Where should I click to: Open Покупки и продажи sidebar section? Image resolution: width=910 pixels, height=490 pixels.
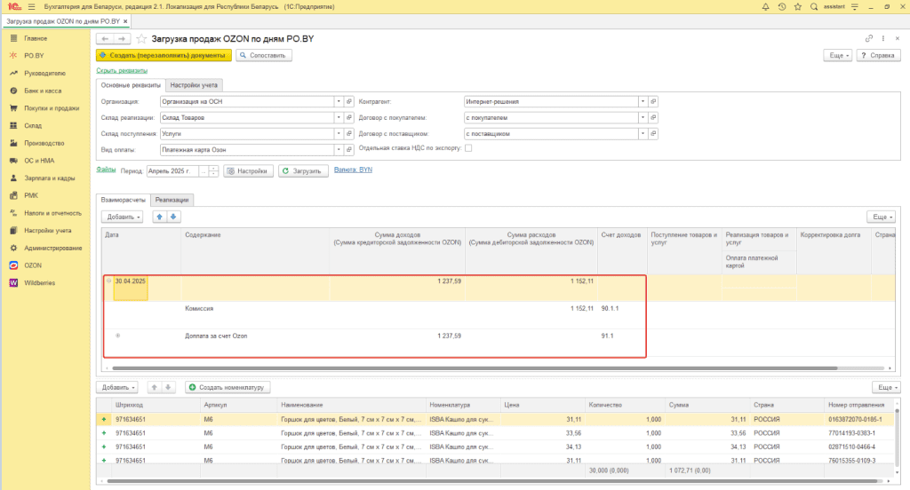pos(52,108)
